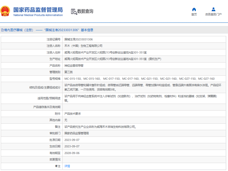Click the 备注 label cell
This screenshot has height=171, width=228.
[32, 127]
